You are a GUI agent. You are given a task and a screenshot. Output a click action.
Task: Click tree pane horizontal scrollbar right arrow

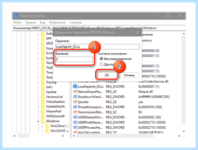63,136
